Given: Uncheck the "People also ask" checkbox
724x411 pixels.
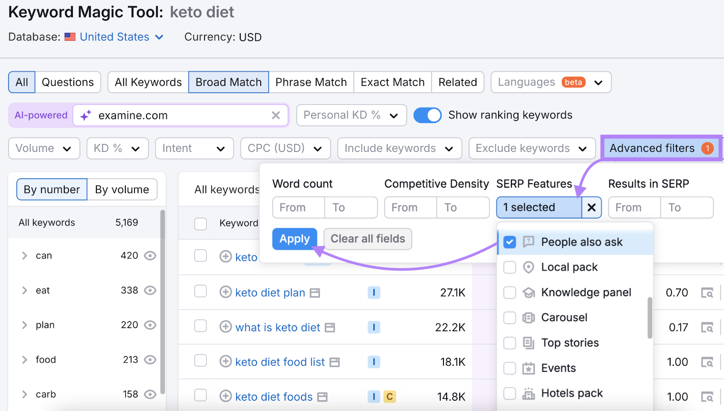Looking at the screenshot, I should pyautogui.click(x=510, y=242).
